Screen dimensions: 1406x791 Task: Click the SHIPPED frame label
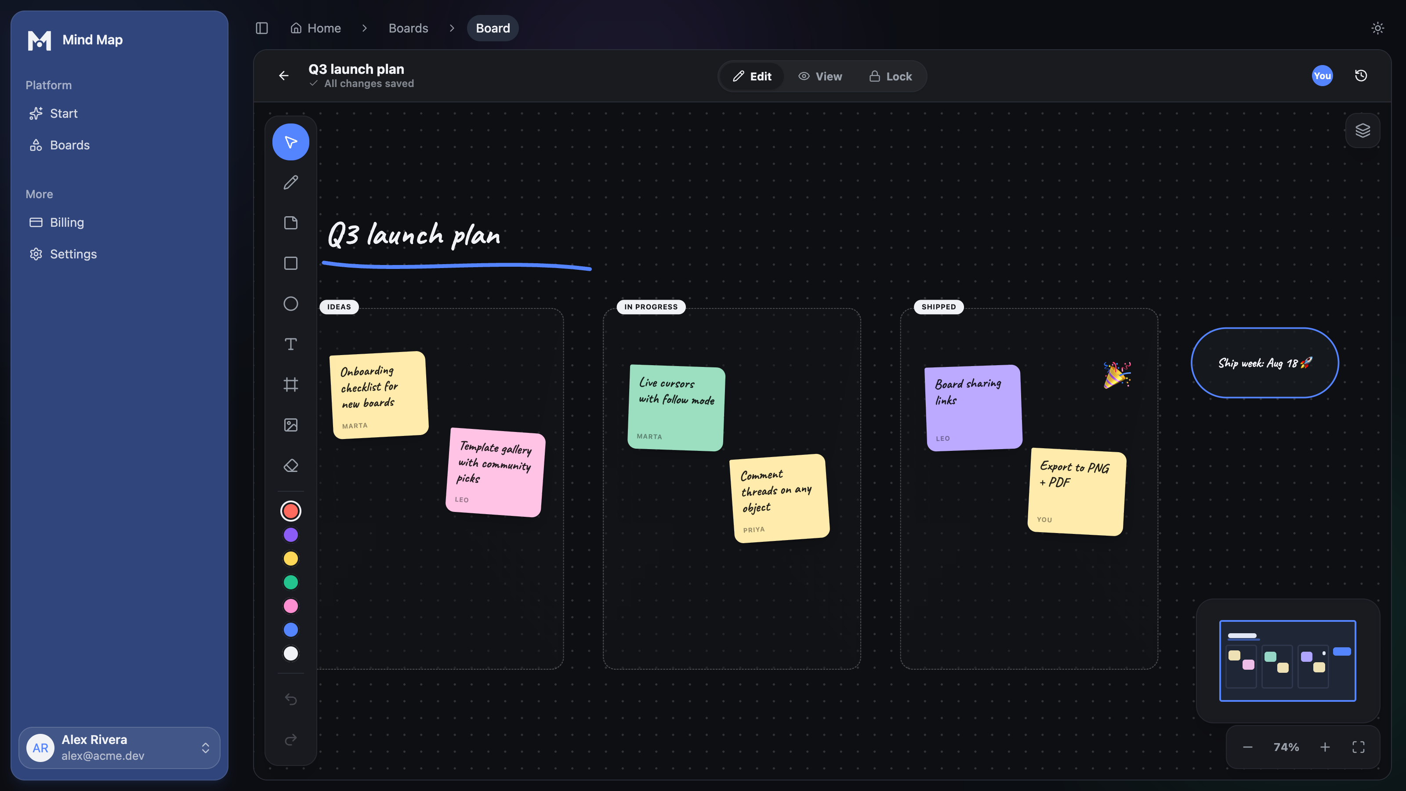tap(938, 307)
